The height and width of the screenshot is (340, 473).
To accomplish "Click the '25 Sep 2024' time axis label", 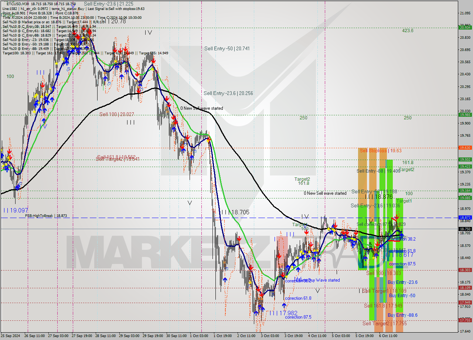I will [10, 336].
